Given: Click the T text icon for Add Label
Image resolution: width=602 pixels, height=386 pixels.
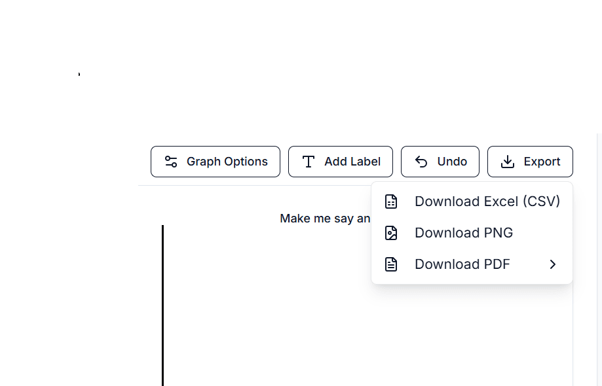Looking at the screenshot, I should (x=309, y=162).
